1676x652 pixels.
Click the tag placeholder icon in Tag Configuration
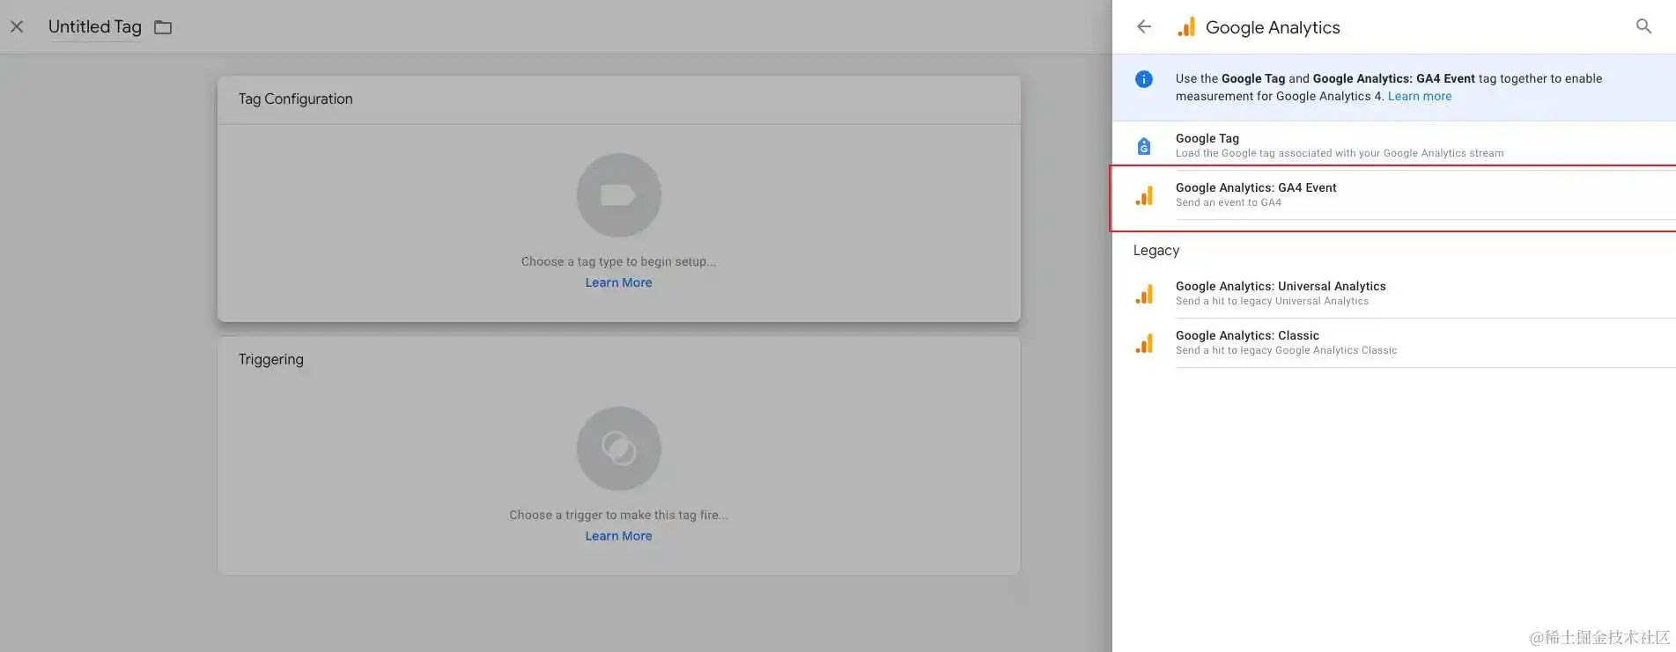coord(618,195)
